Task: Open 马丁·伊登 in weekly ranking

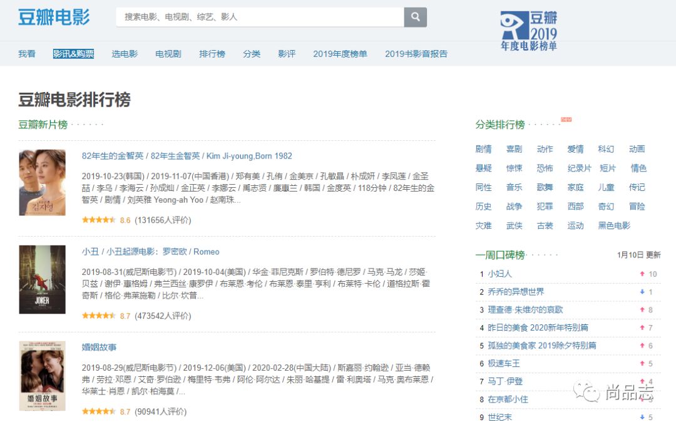Action: (505, 381)
